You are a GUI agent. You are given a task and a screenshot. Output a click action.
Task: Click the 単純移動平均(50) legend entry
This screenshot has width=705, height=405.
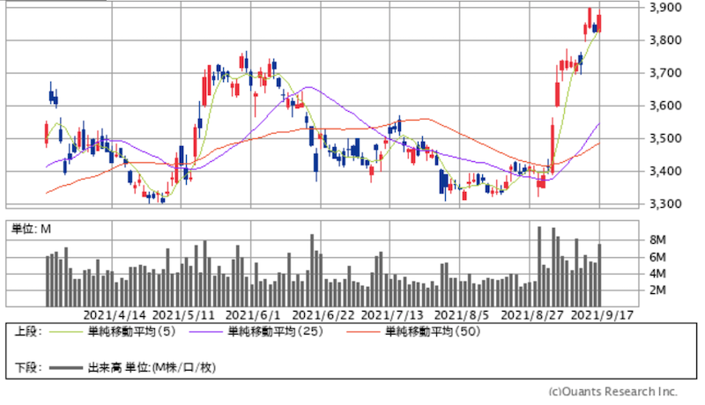pos(433,332)
